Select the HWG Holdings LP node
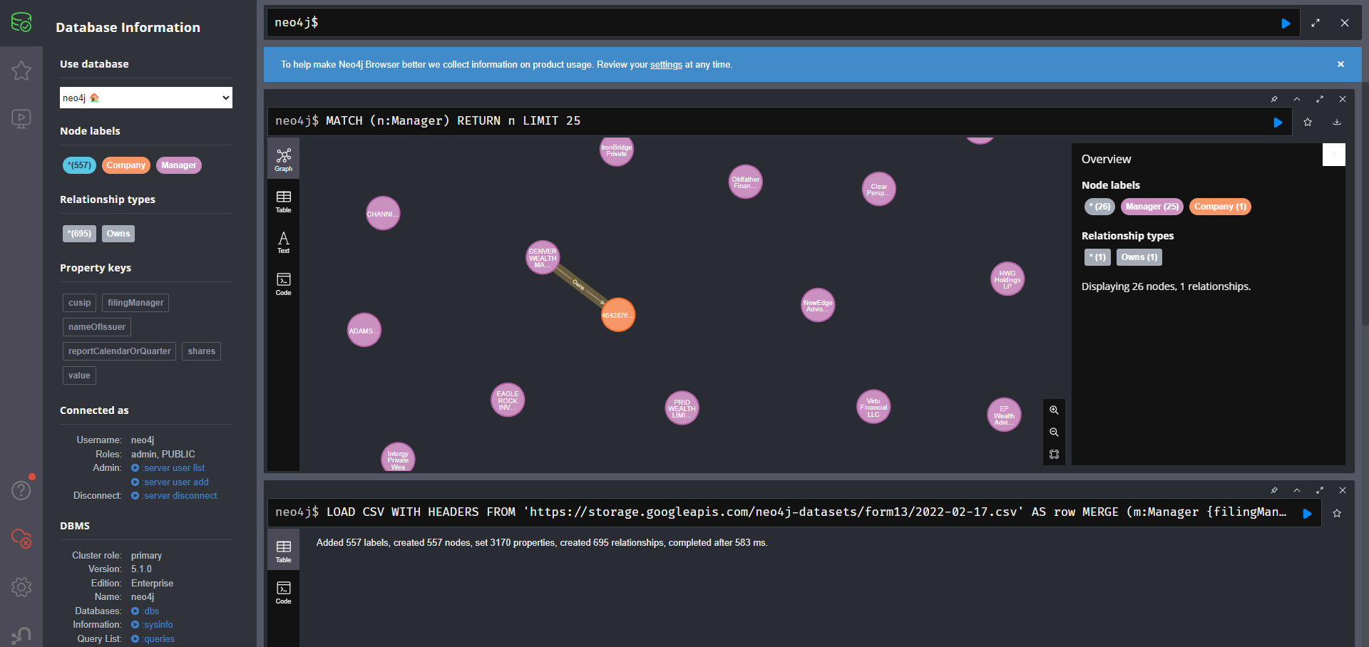The height and width of the screenshot is (647, 1369). (1007, 279)
